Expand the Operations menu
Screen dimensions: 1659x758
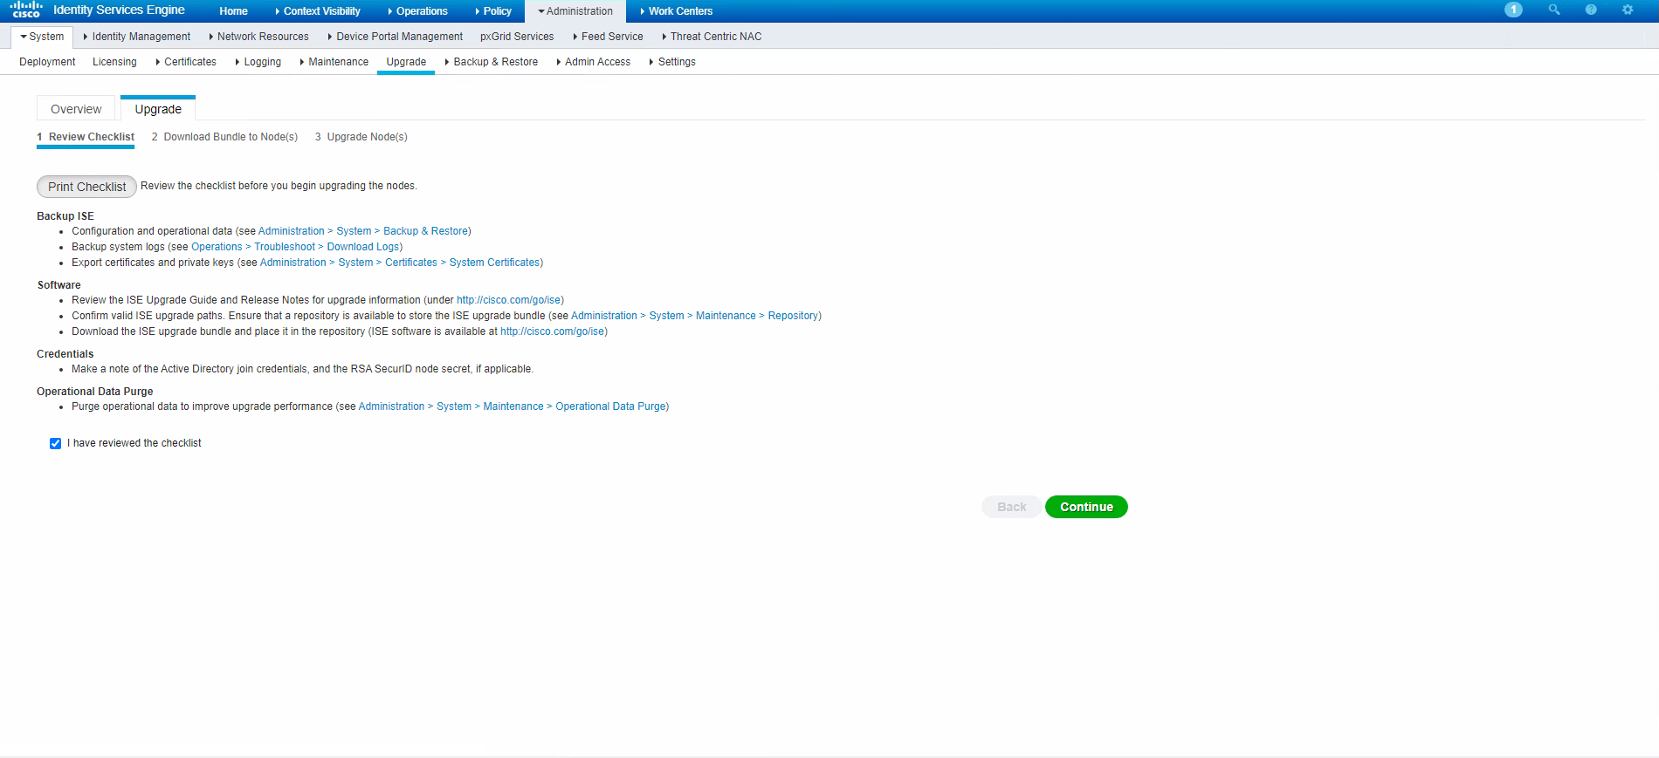418,11
